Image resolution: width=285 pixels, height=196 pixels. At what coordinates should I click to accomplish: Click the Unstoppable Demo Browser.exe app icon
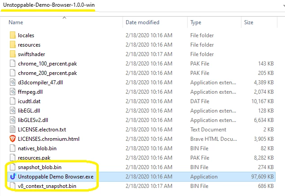[x=13, y=176]
